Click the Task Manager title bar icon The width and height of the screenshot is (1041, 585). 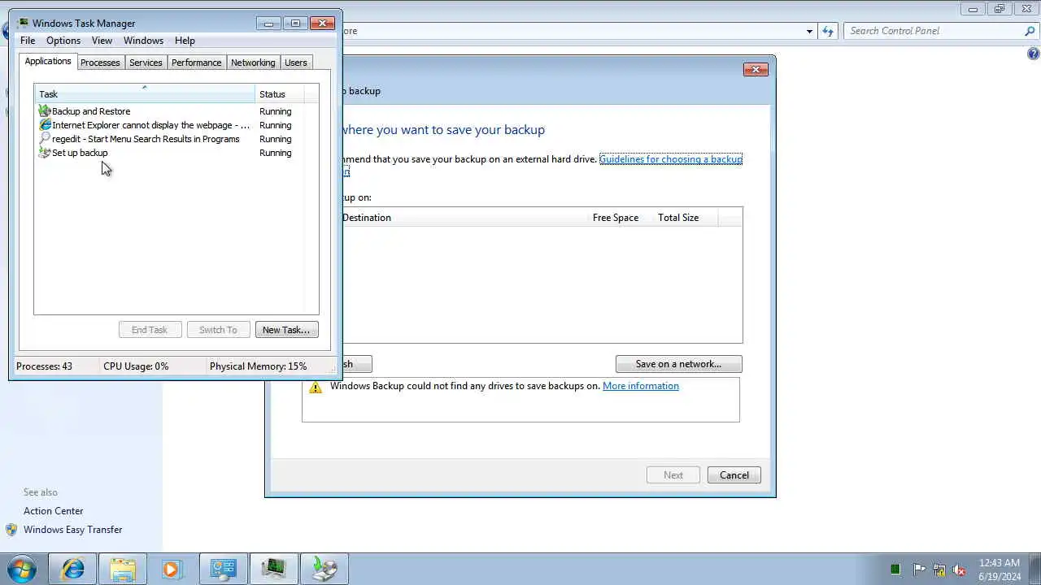coord(23,23)
